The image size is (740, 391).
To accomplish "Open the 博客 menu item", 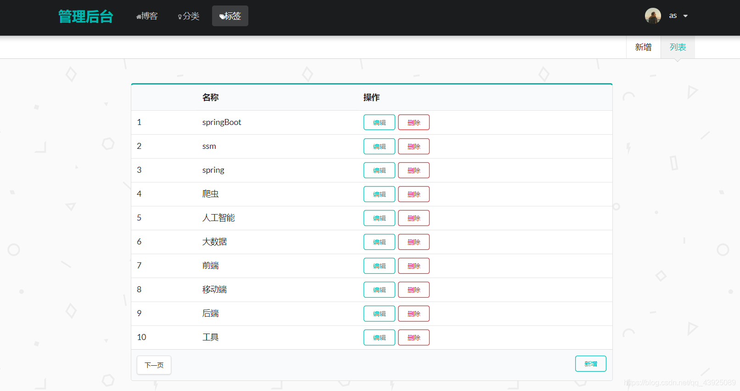I will [x=147, y=16].
